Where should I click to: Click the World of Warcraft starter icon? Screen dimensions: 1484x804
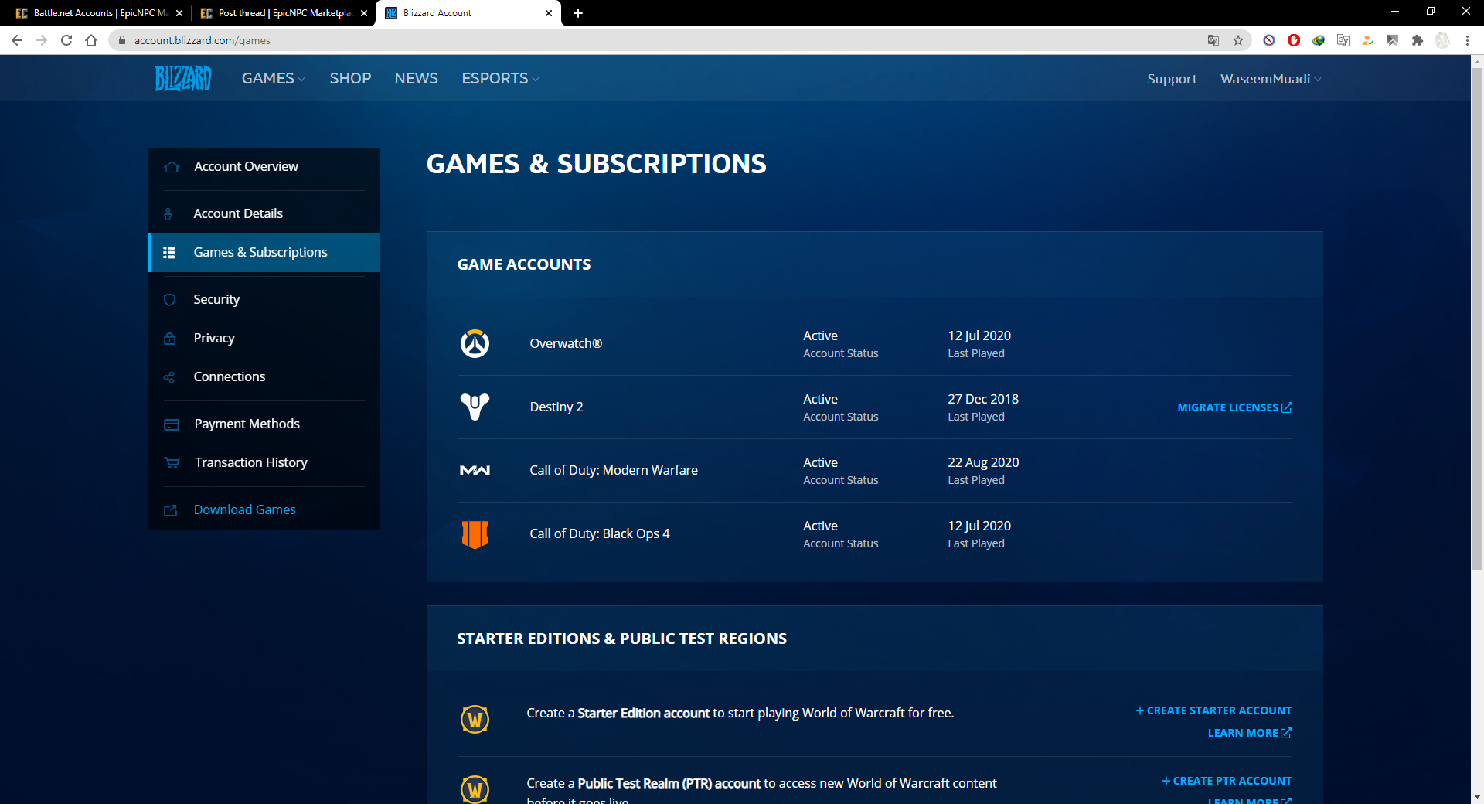pos(475,720)
